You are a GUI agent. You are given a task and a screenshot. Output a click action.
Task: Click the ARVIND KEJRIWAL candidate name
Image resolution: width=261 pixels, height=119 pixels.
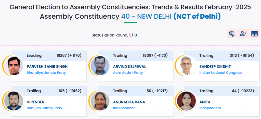129,67
